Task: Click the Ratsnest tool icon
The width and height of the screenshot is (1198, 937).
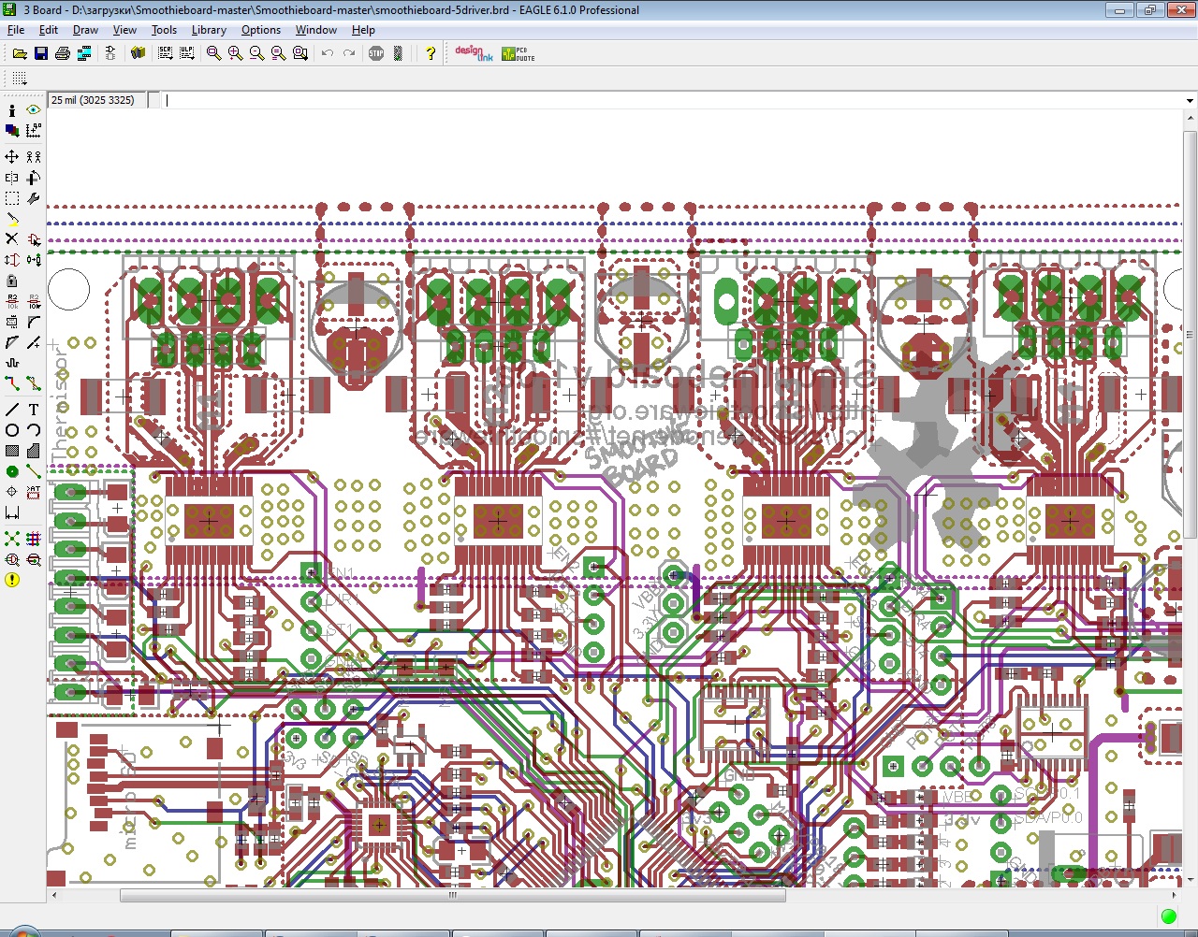Action: tap(12, 539)
